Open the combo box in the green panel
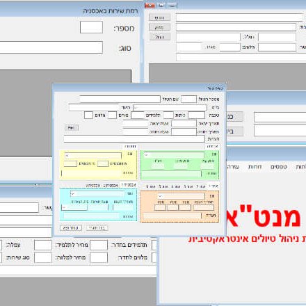Viewport: 306px width, 306px height. coord(174,154)
